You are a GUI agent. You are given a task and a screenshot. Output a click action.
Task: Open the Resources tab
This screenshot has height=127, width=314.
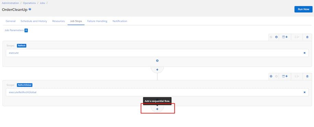coord(58,21)
